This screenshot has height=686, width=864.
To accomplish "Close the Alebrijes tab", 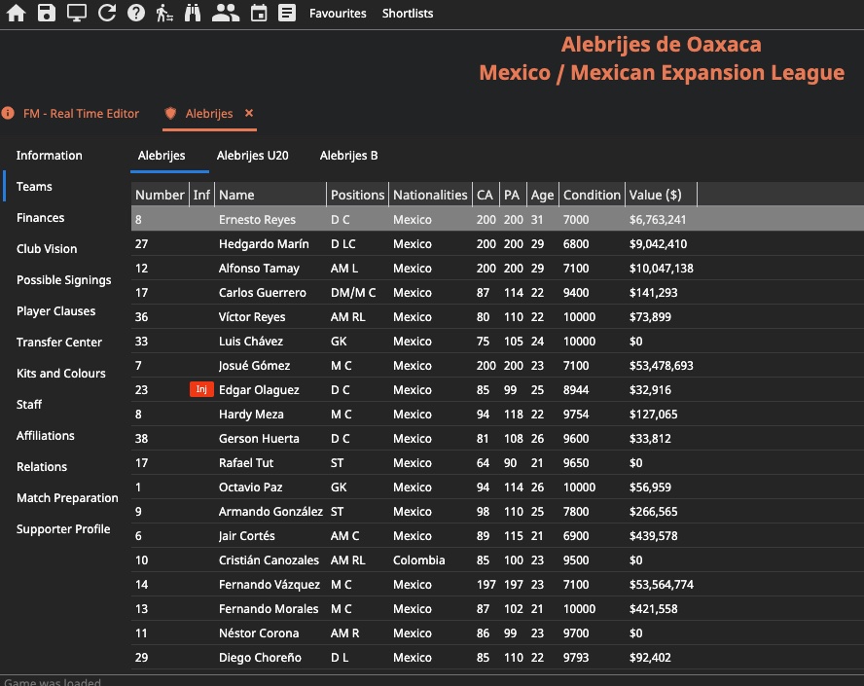I will pyautogui.click(x=249, y=113).
